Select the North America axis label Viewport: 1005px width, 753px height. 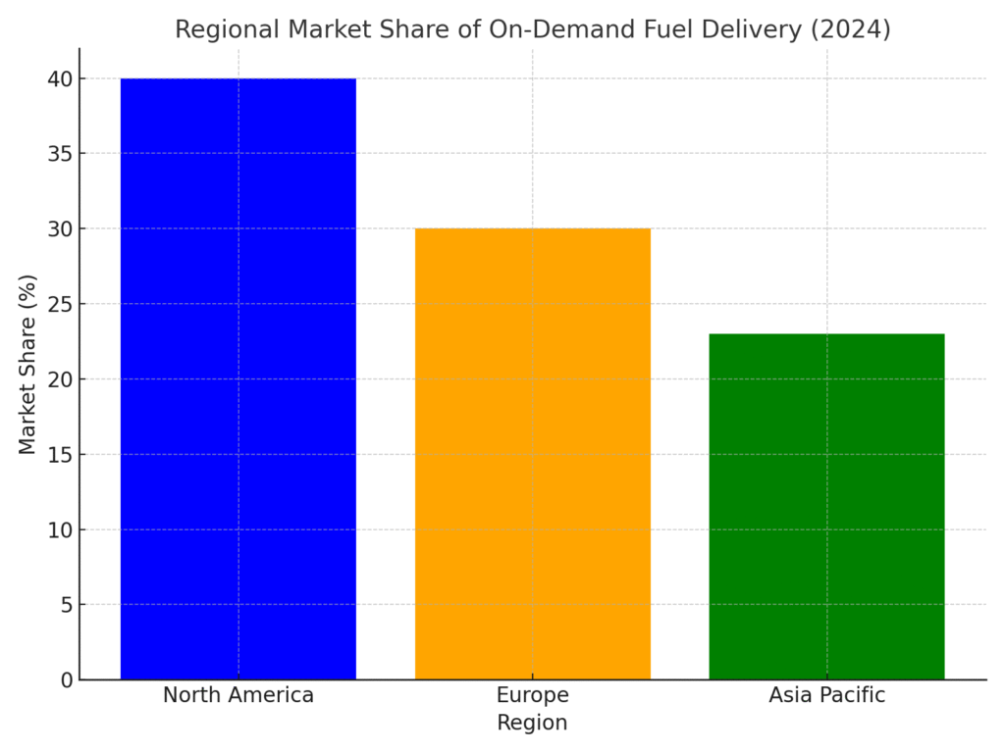click(x=238, y=695)
